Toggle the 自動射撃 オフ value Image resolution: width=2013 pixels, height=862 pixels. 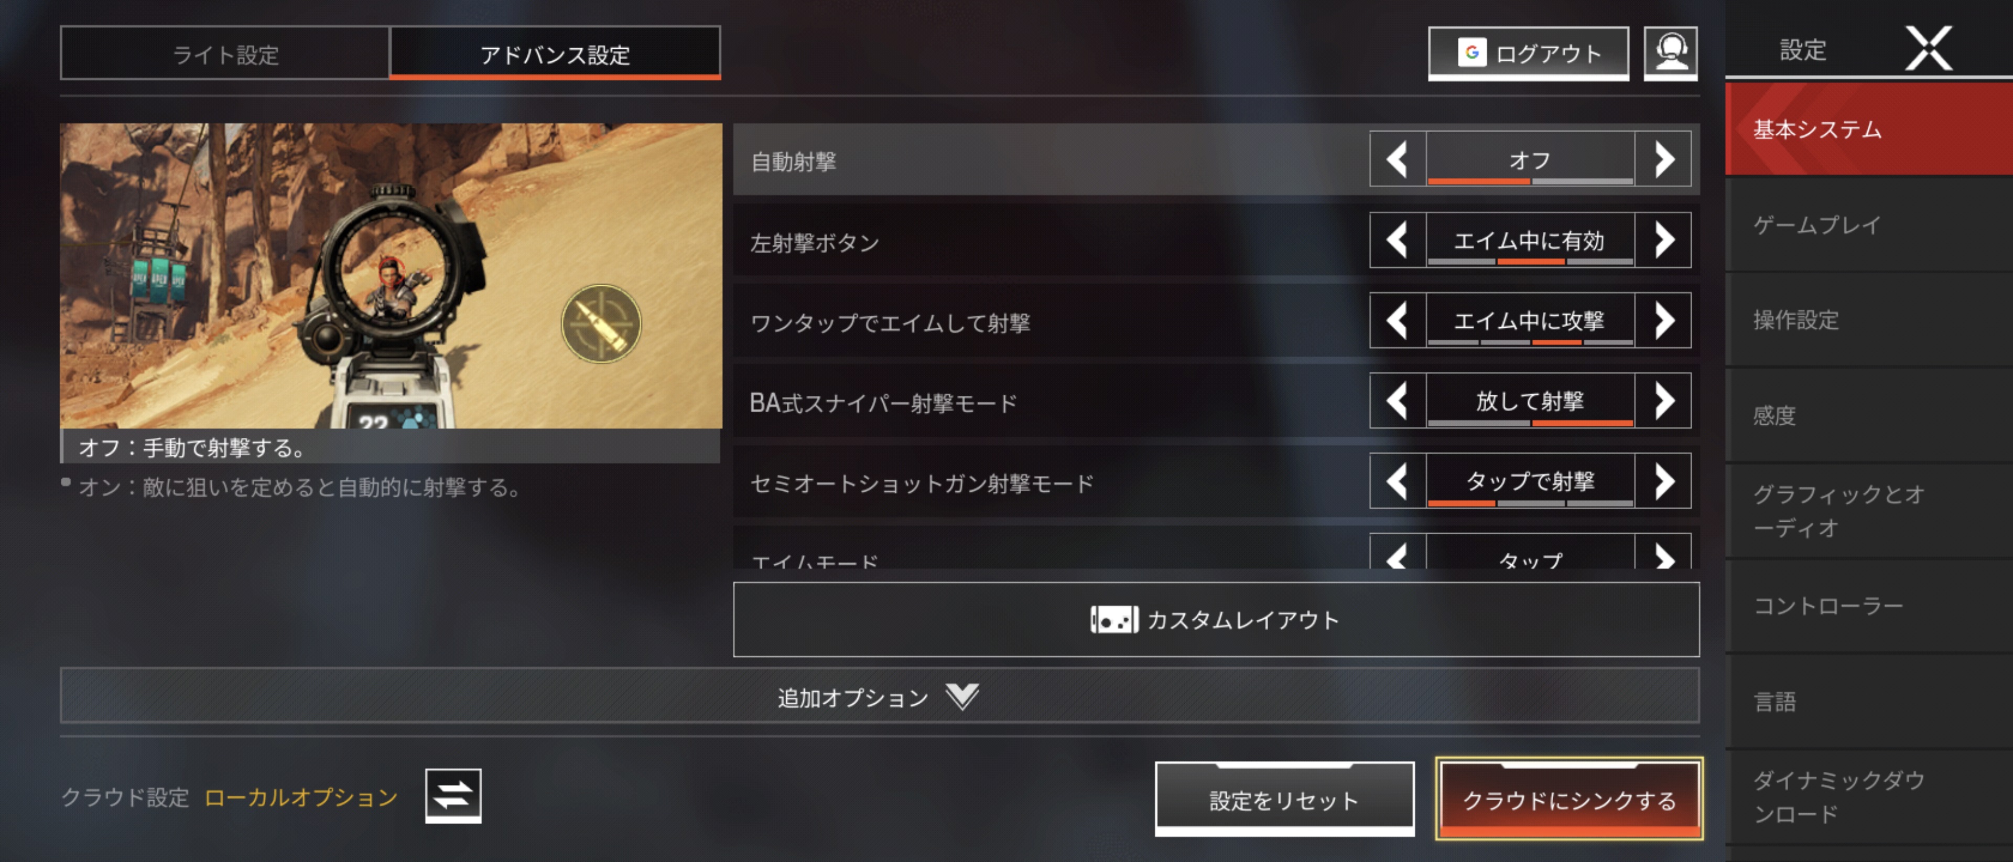coord(1530,159)
